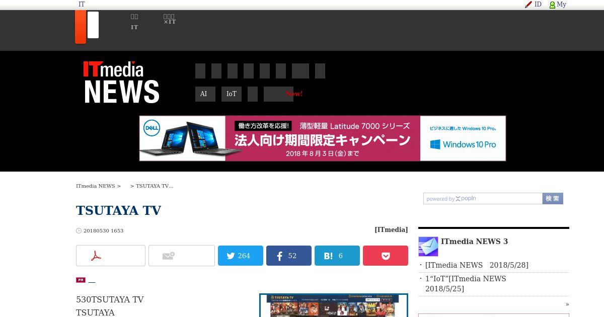Click the red PR badge icon

click(x=81, y=280)
